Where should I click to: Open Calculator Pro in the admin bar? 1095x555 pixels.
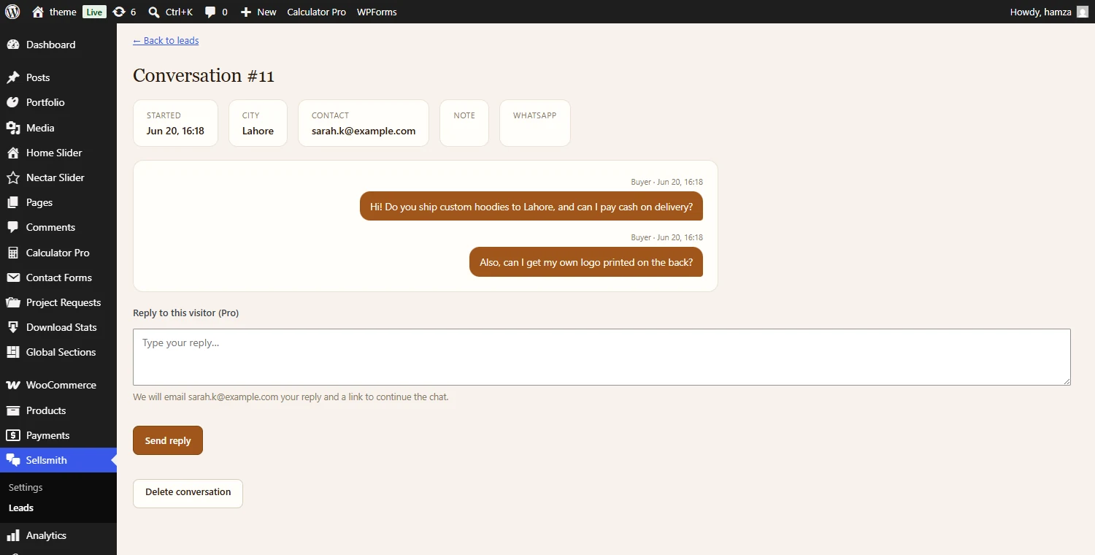tap(316, 12)
